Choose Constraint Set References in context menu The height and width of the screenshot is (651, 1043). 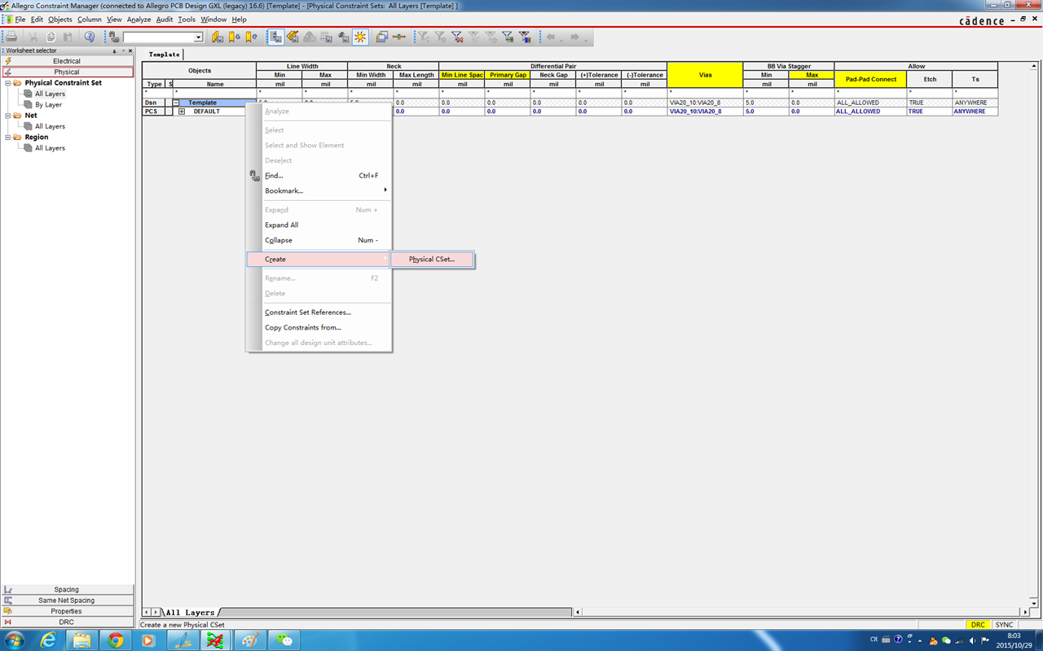[x=319, y=312]
